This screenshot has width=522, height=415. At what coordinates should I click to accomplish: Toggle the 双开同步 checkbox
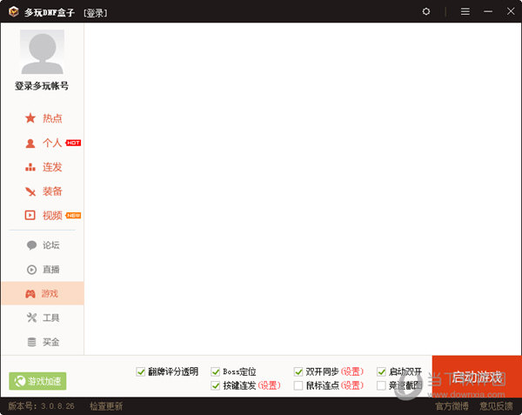coord(298,371)
